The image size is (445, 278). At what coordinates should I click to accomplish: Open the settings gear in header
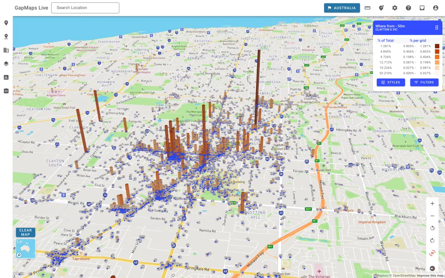pyautogui.click(x=395, y=8)
